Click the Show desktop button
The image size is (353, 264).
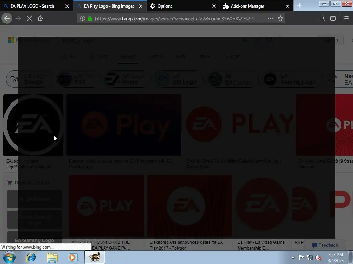pos(351,257)
